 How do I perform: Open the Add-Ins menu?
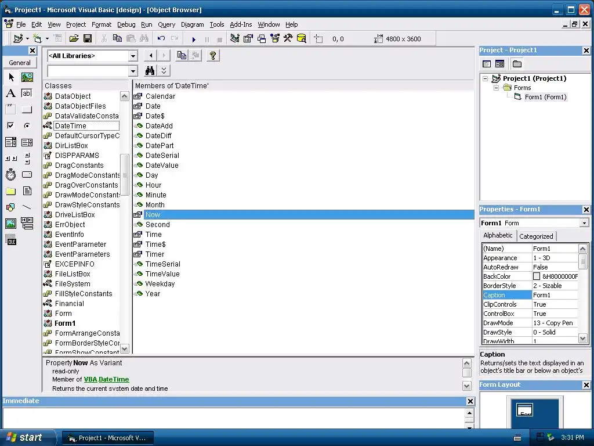coord(241,24)
